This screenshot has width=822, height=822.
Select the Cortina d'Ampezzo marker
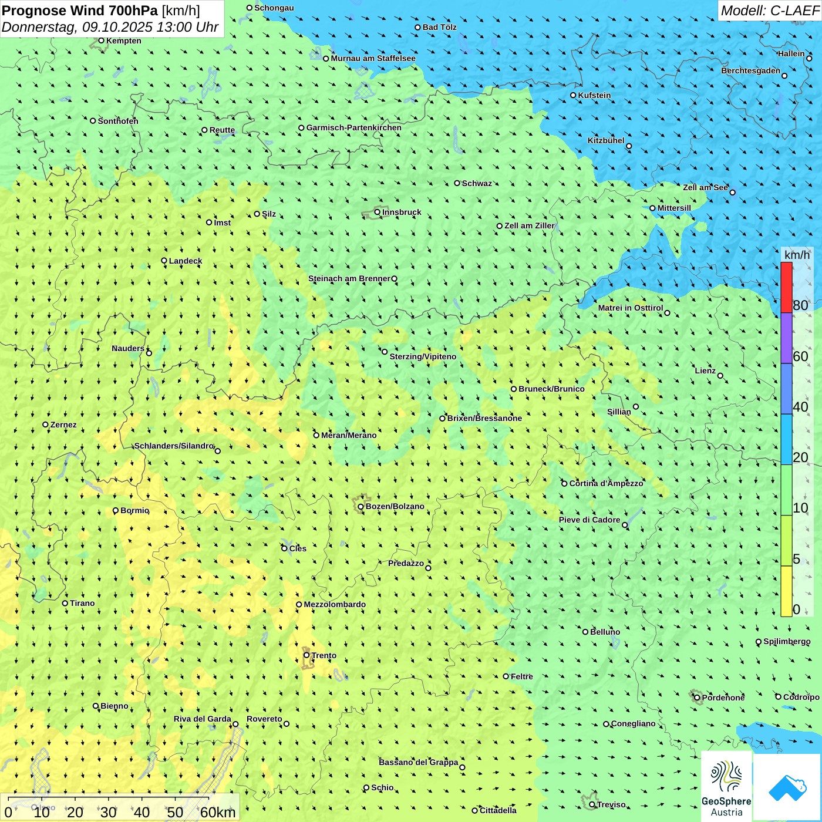pos(564,484)
